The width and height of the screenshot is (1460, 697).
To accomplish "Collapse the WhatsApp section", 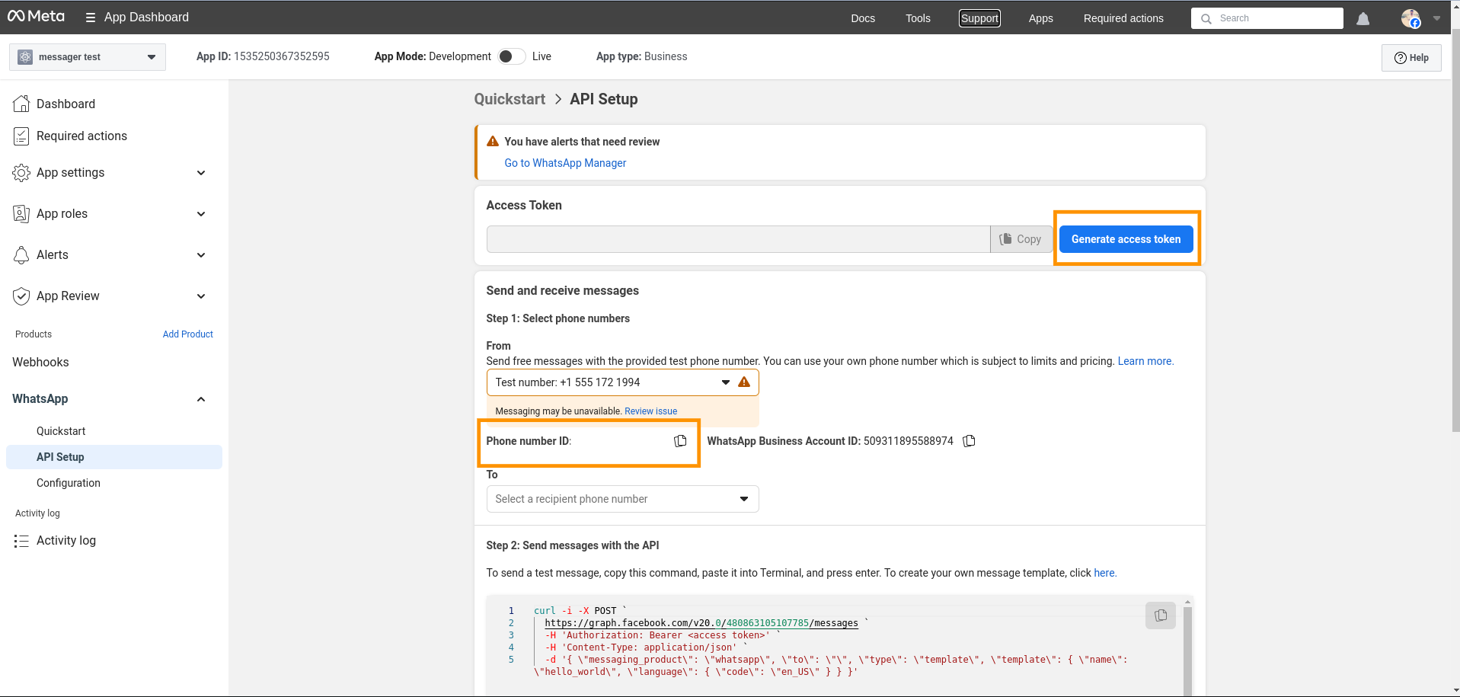I will pyautogui.click(x=201, y=399).
